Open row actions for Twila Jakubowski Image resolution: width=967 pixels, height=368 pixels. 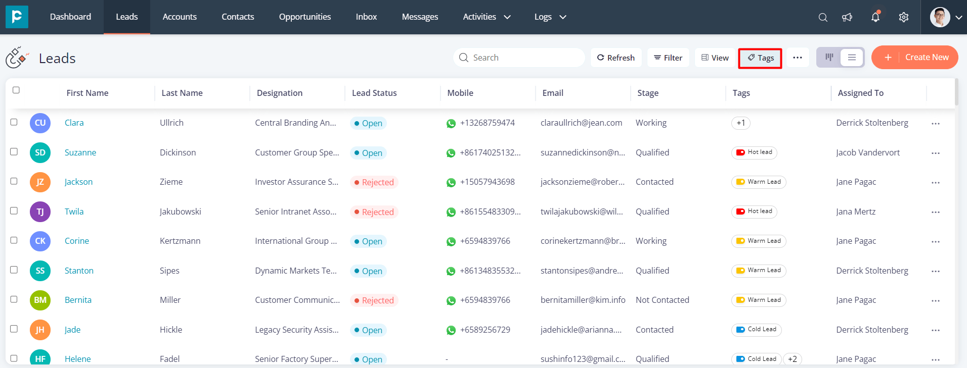pyautogui.click(x=936, y=212)
